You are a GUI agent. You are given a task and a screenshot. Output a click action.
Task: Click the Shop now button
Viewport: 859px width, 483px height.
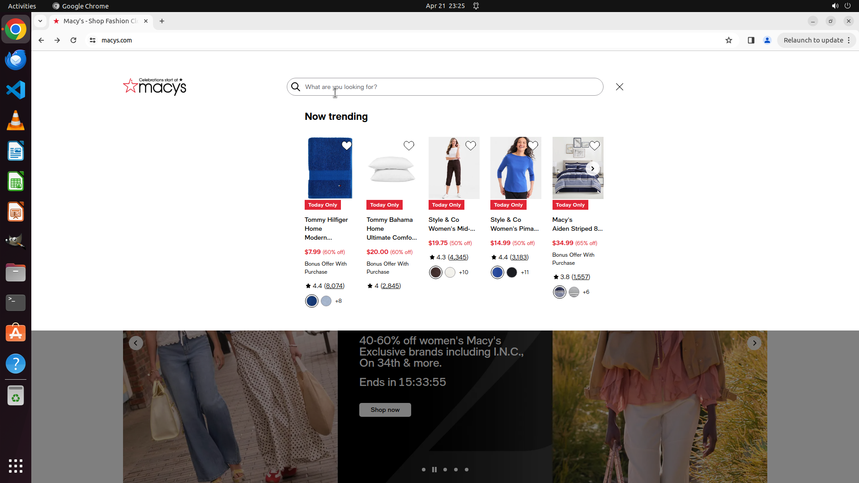pyautogui.click(x=385, y=410)
